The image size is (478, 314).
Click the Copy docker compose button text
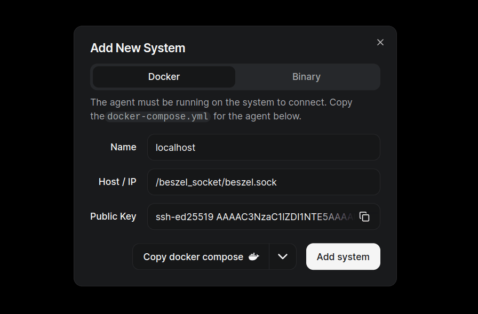[193, 257]
